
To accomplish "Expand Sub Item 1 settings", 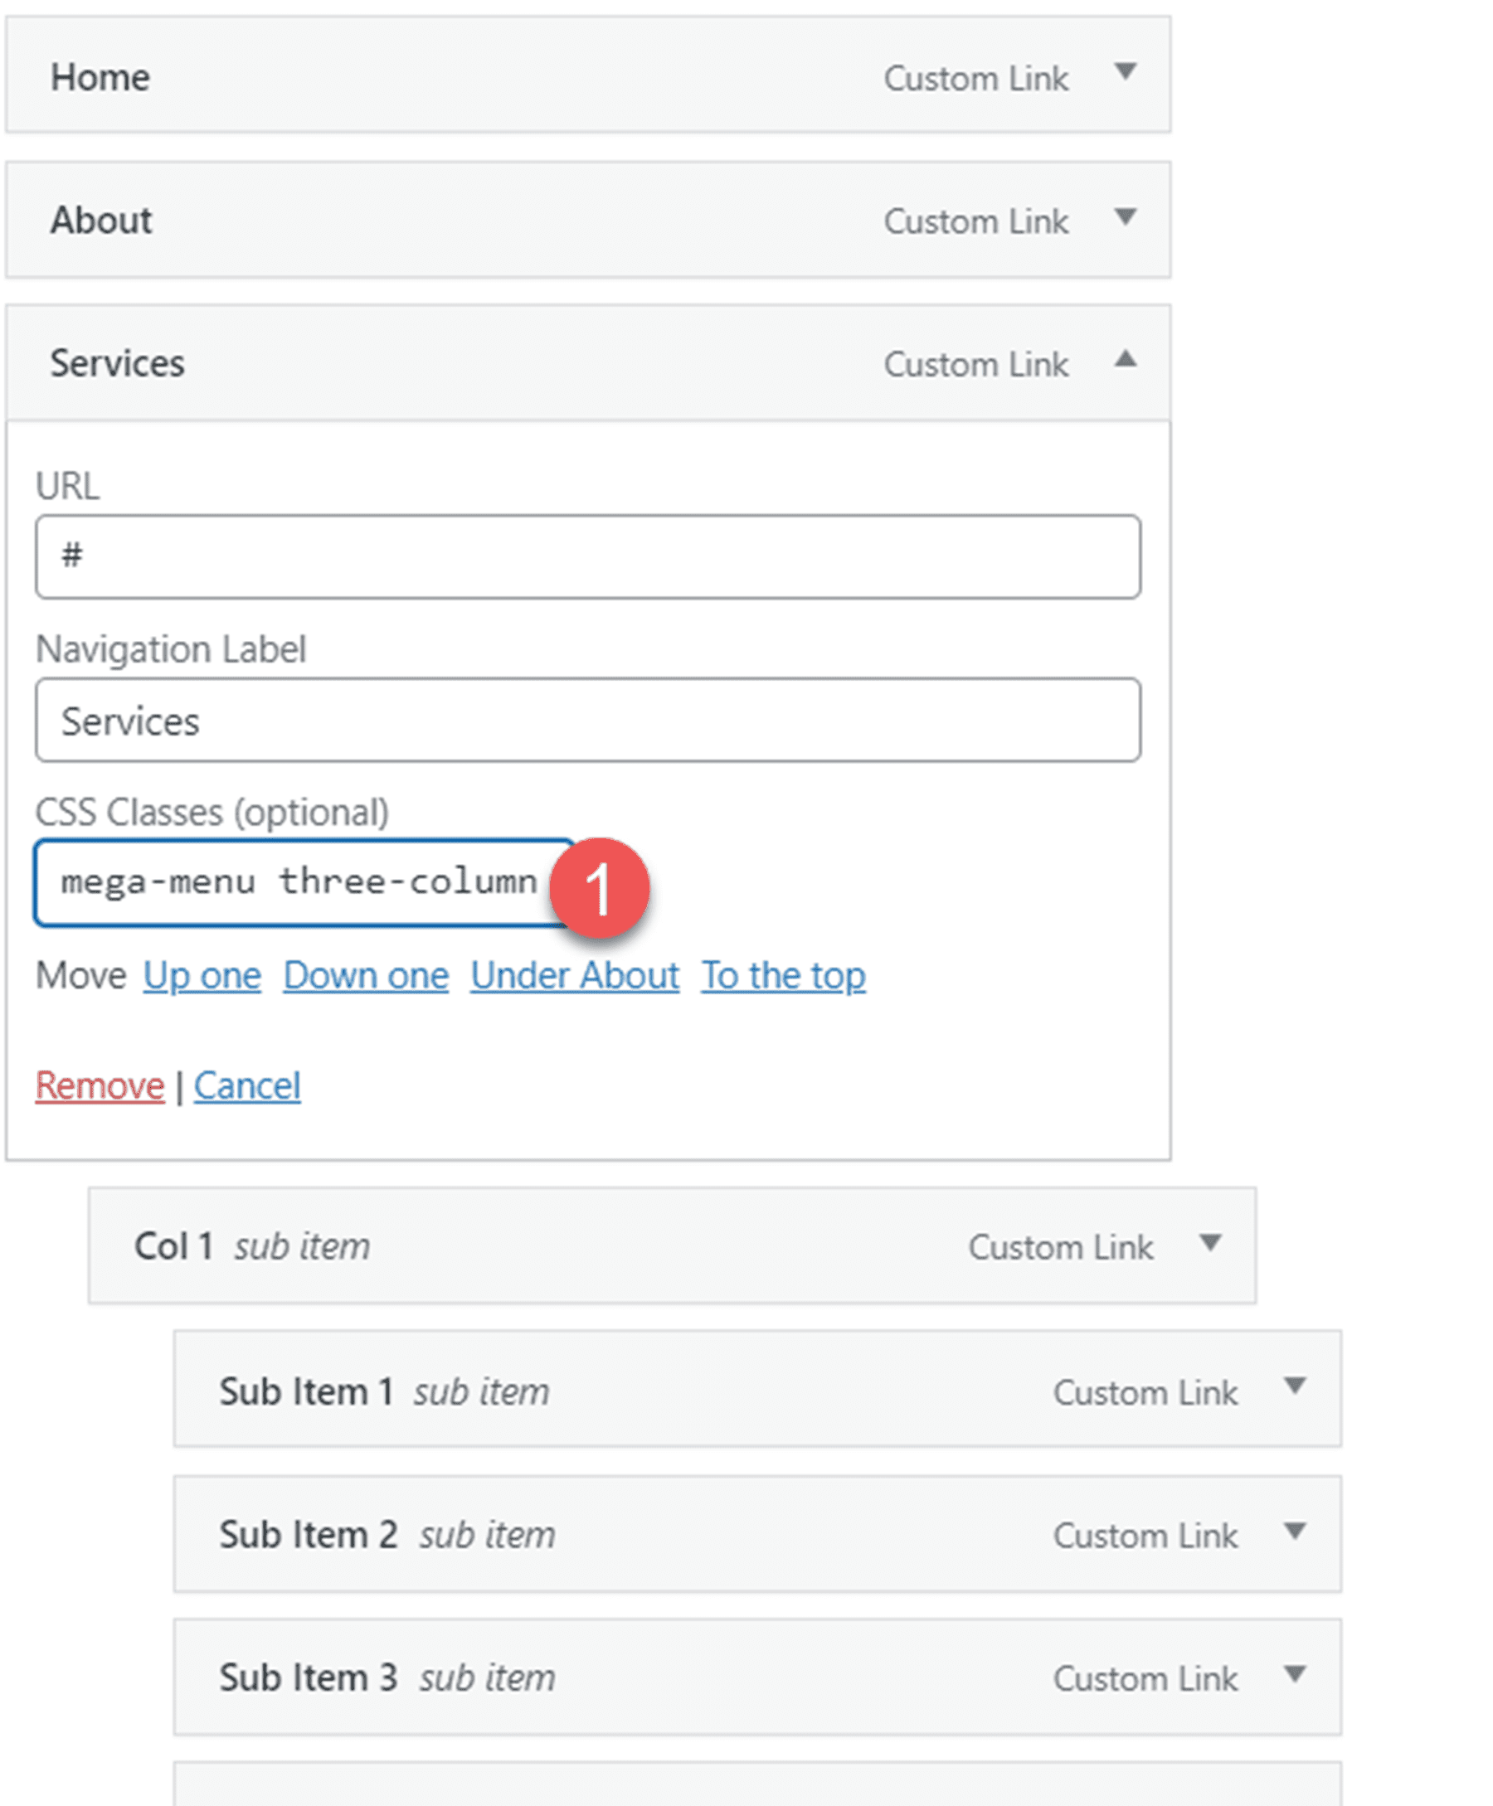I will click(1297, 1390).
